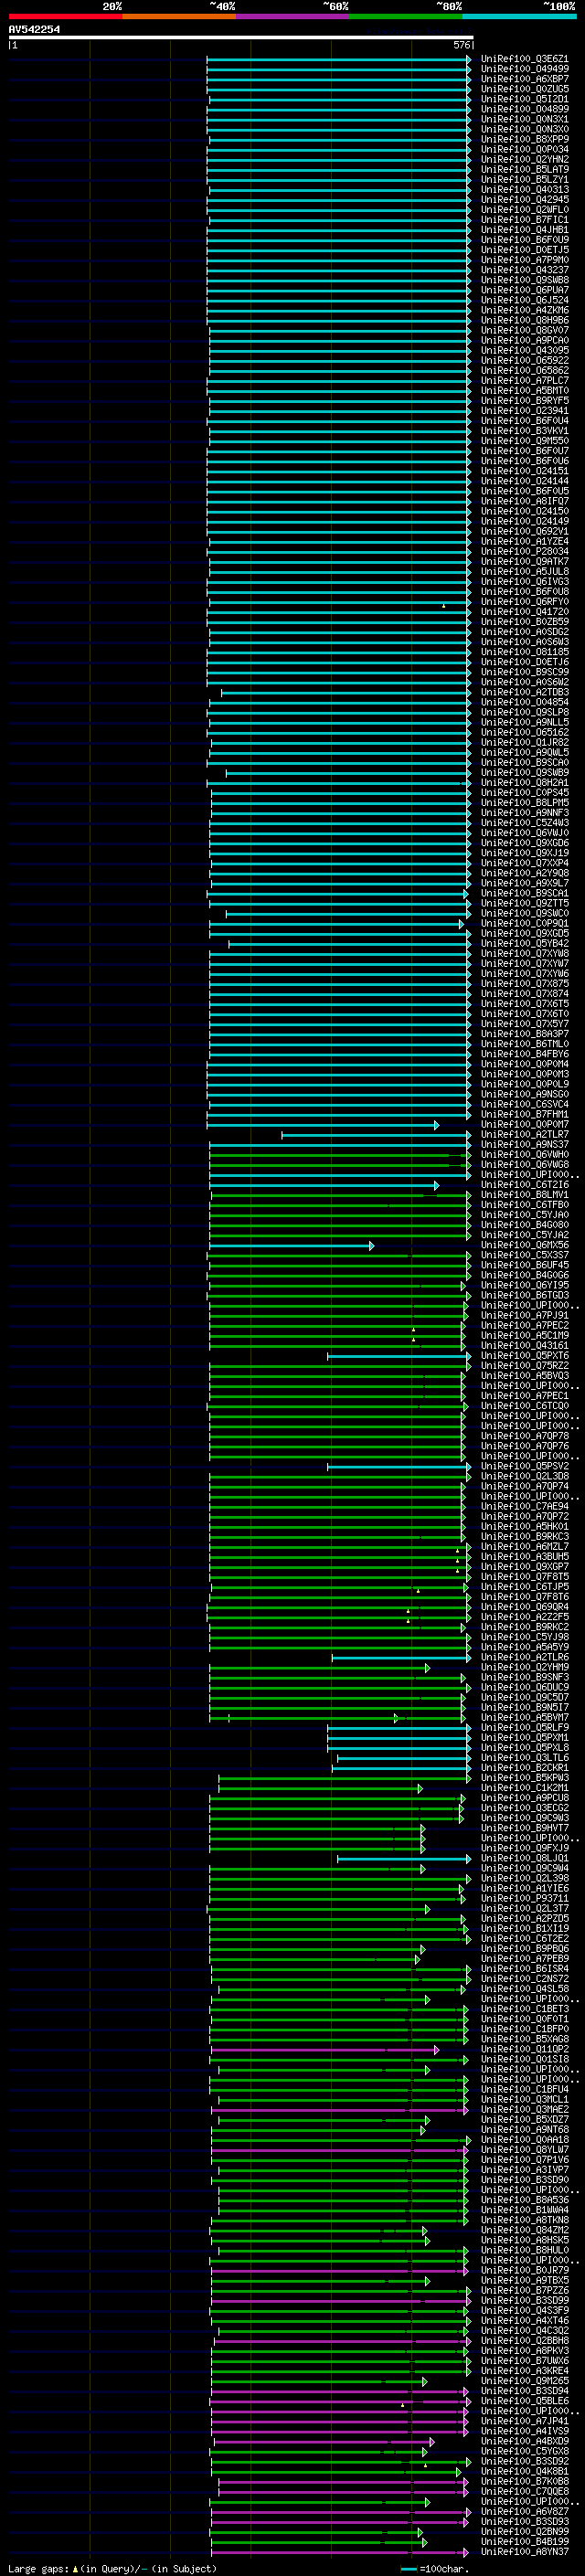
Task: Open hit UniRef100_B8XPP9
Action: 524,139
